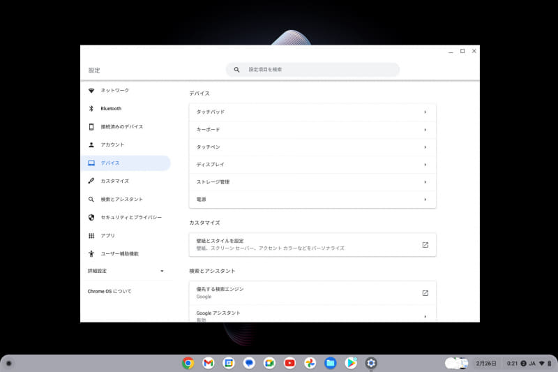558x372 pixels.
Task: Go to 検索とアシスタント in the sidebar
Action: [121, 200]
